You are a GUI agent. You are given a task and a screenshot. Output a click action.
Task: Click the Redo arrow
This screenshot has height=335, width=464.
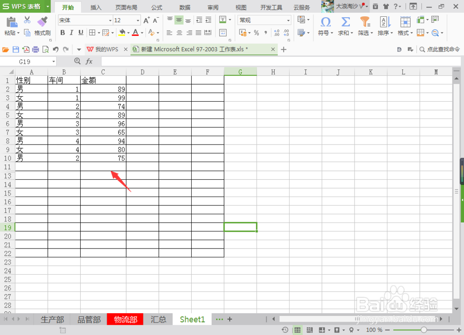coord(66,49)
